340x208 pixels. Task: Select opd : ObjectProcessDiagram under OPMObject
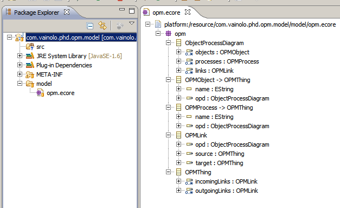tap(232, 98)
